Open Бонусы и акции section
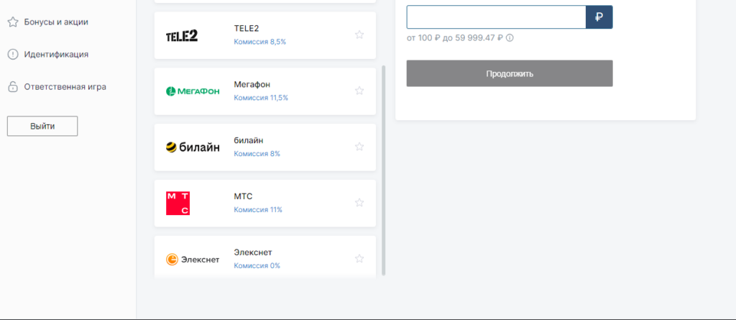Screen dimensions: 736x320 pos(56,22)
